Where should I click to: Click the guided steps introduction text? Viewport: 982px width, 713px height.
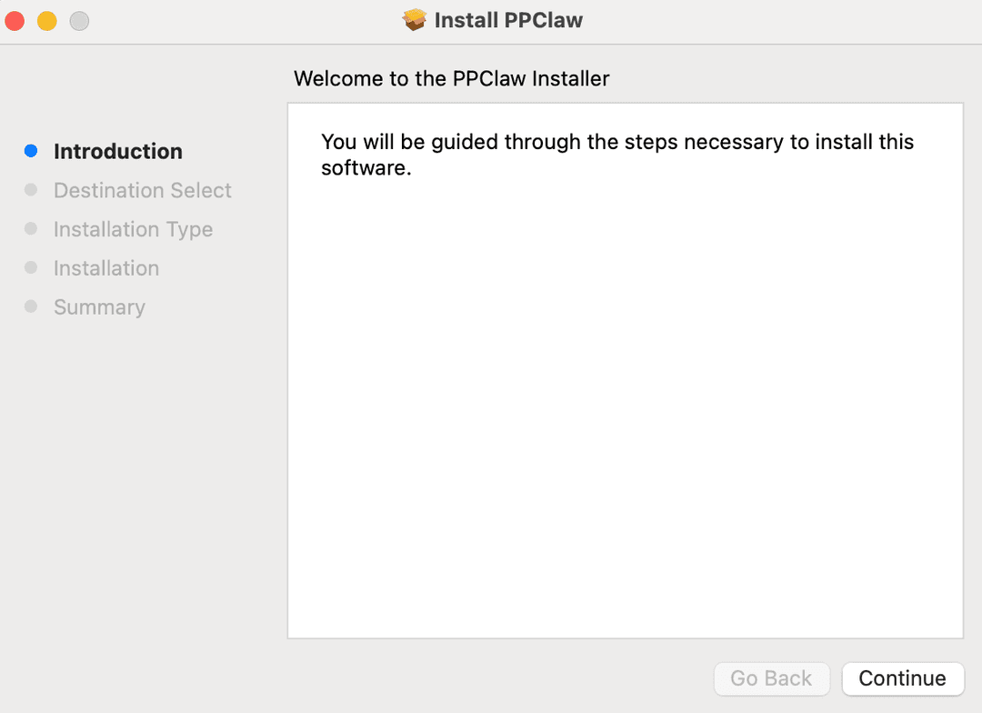(x=616, y=155)
